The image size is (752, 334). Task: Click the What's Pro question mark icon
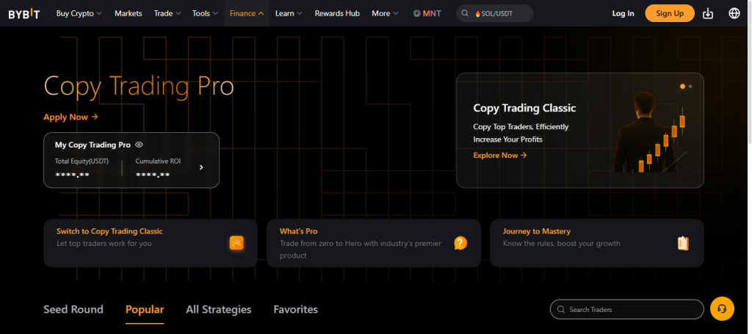(460, 244)
